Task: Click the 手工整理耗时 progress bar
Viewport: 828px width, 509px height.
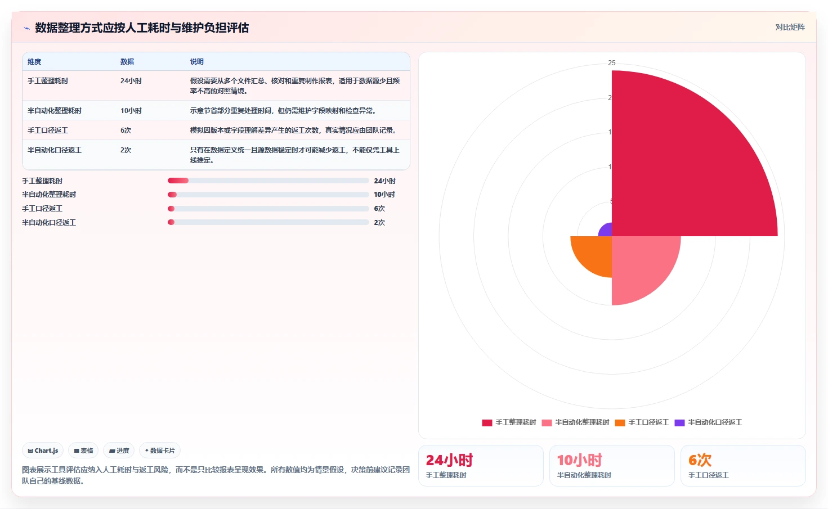Action: coord(268,181)
